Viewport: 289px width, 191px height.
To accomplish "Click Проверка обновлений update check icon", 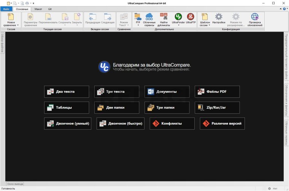I will (255, 20).
